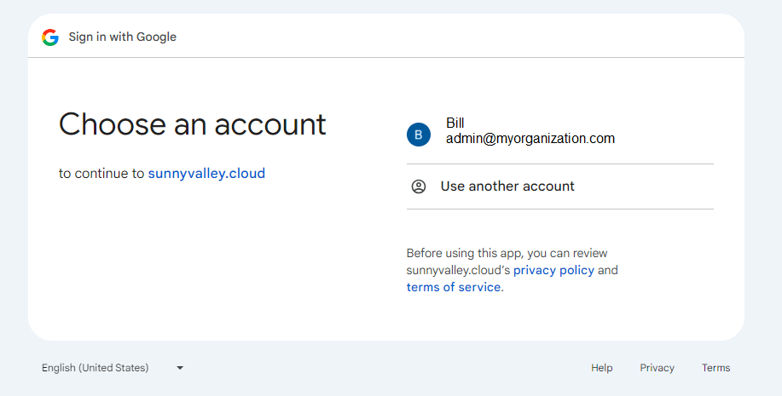The height and width of the screenshot is (396, 782).
Task: Click Bill's blue "B" avatar icon
Action: pyautogui.click(x=418, y=135)
